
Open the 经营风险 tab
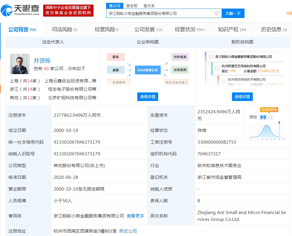pyautogui.click(x=106, y=29)
